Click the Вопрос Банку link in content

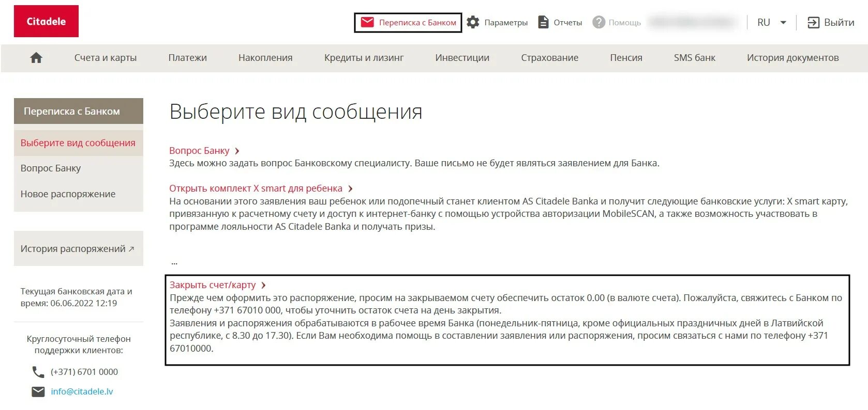tap(199, 151)
